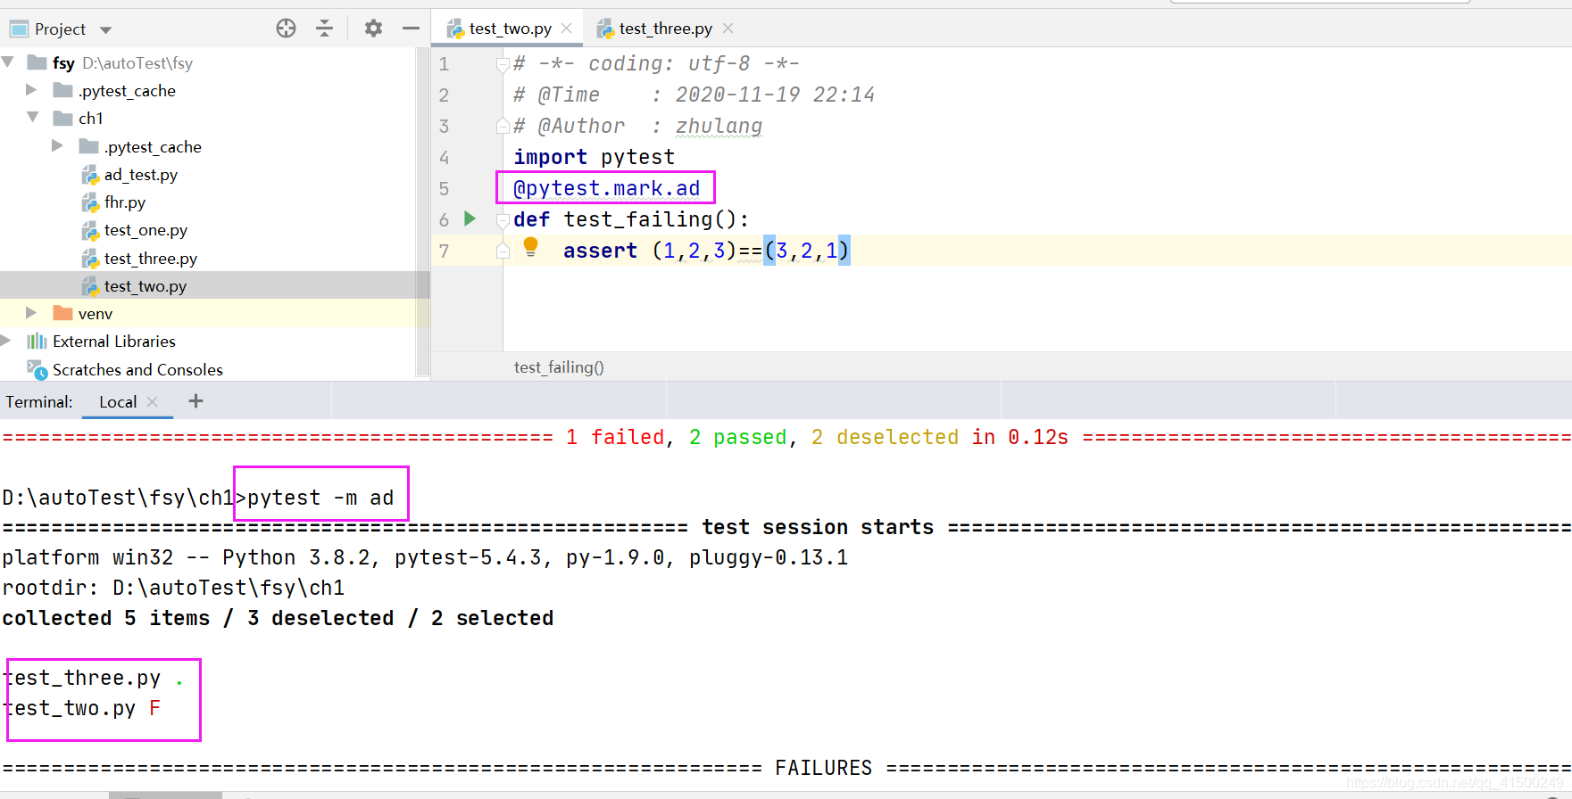Fold the test_failing function at line 6
The image size is (1572, 799).
point(503,219)
